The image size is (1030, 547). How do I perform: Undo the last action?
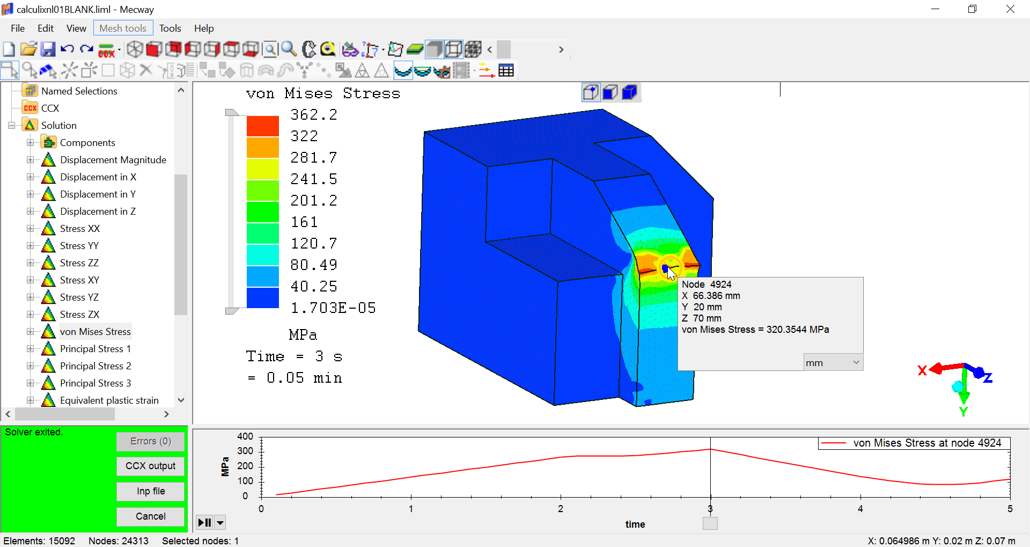[x=67, y=49]
